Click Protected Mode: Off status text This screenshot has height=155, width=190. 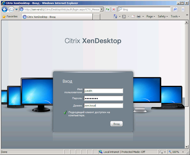pos(133,152)
